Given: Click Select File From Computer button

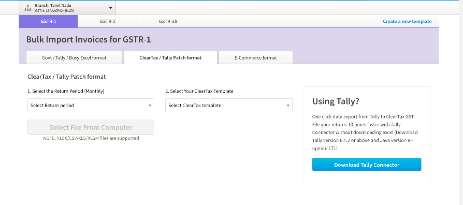Looking at the screenshot, I should (x=91, y=127).
